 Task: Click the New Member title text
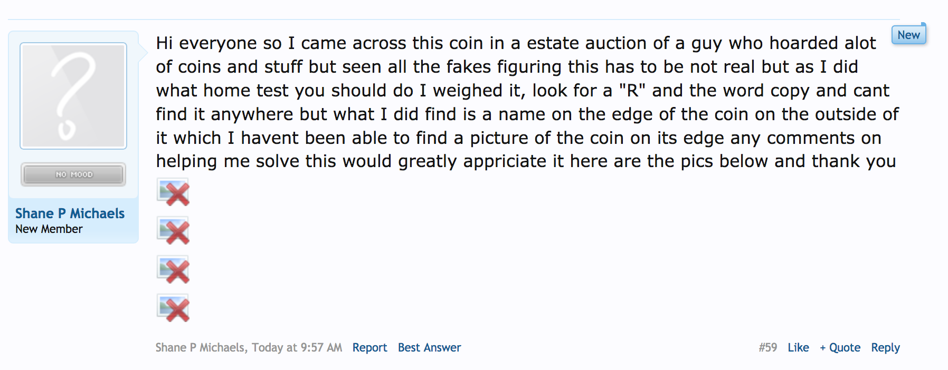pos(49,229)
